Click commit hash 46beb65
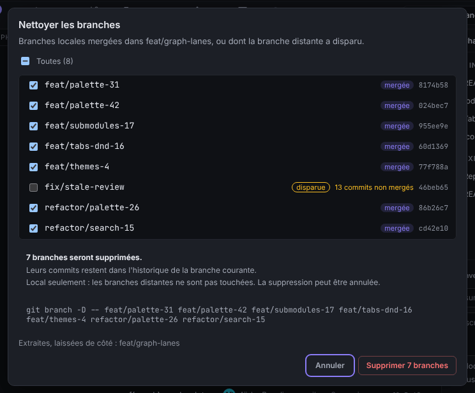The height and width of the screenshot is (393, 475). [434, 187]
